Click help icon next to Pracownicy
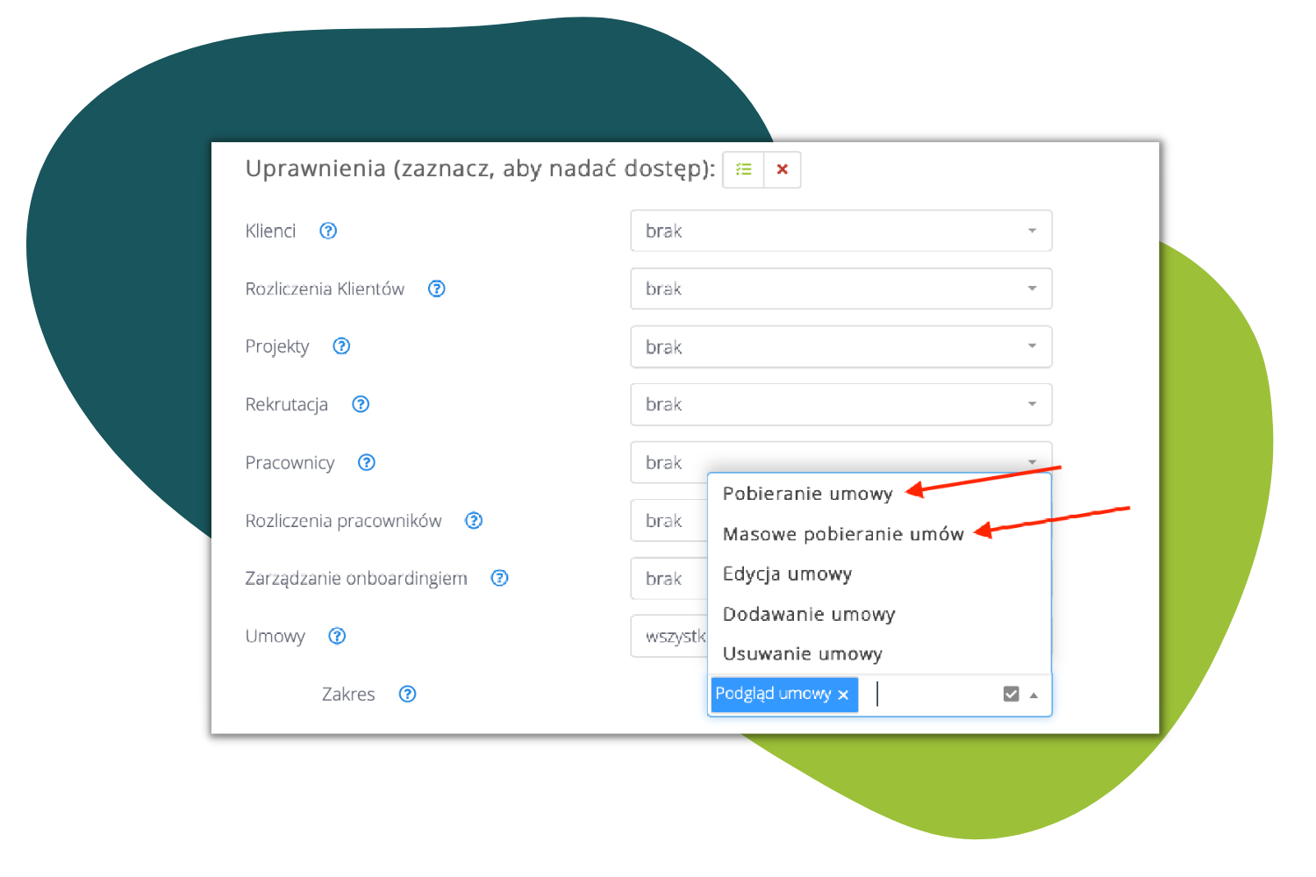Image resolution: width=1316 pixels, height=877 pixels. coord(367,462)
